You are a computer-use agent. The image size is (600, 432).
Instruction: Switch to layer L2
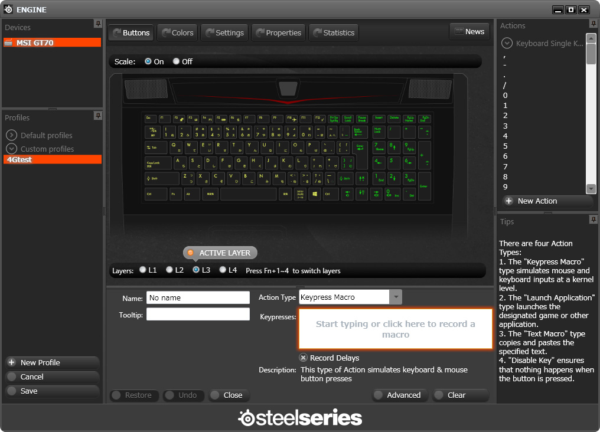pos(169,270)
